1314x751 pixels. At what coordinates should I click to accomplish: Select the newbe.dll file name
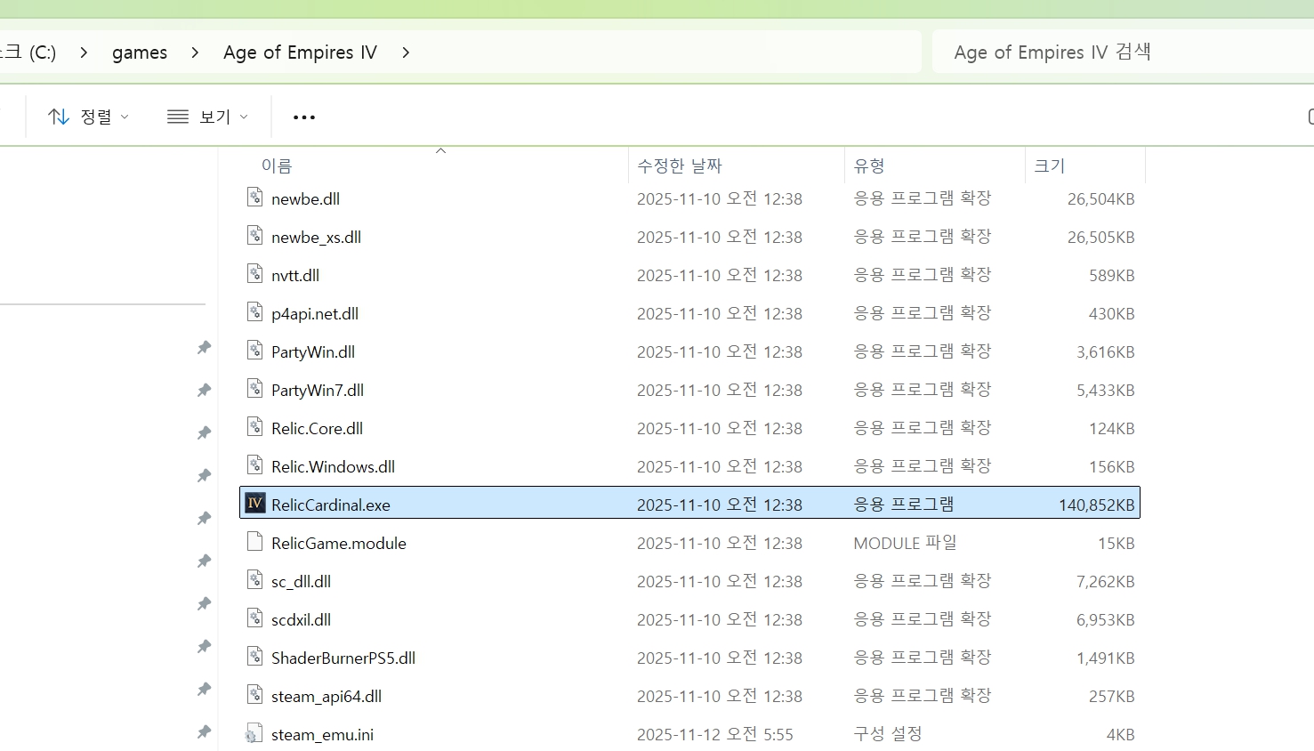(x=305, y=199)
